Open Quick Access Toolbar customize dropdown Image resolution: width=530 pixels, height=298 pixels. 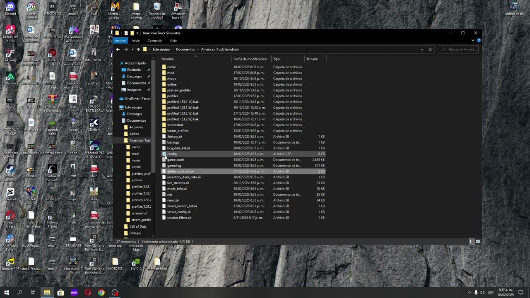[137, 33]
